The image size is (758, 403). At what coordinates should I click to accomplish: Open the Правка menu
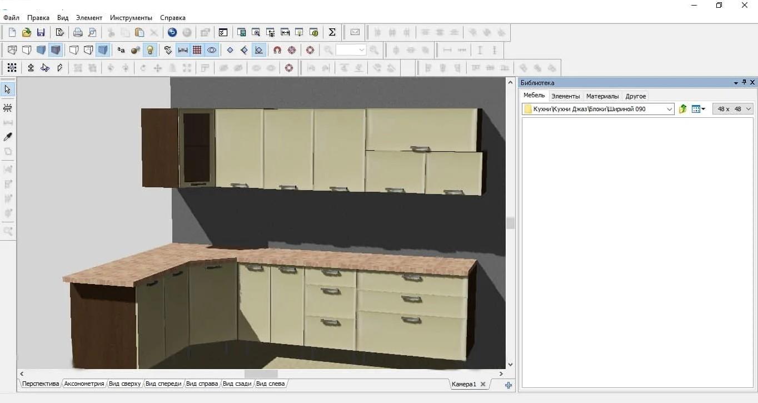pyautogui.click(x=38, y=18)
